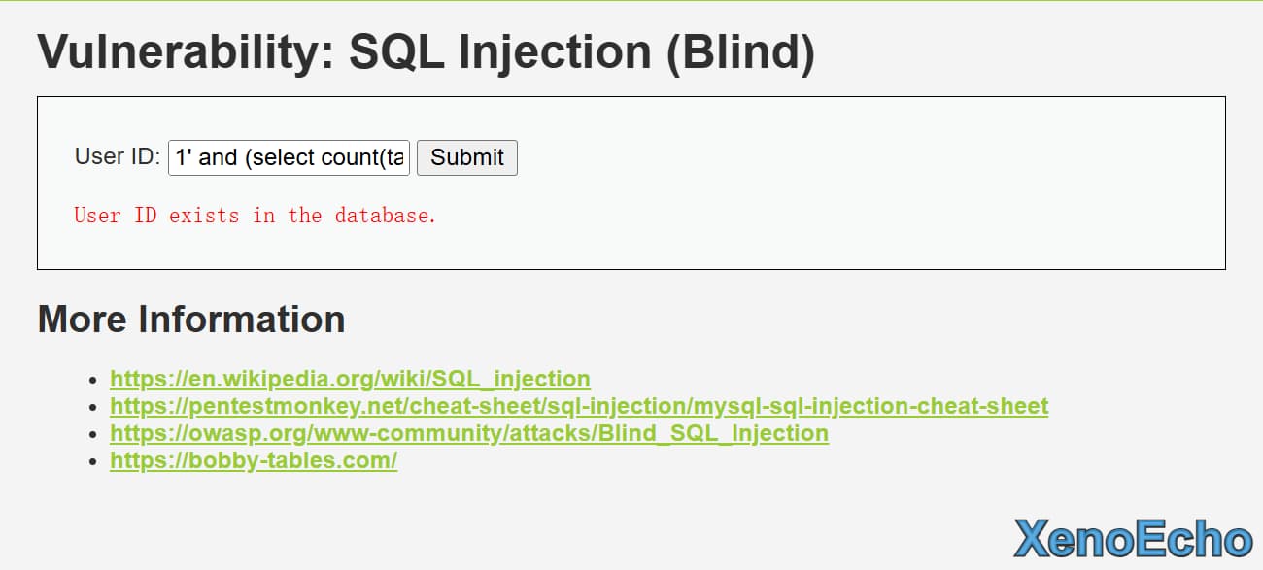Screen dimensions: 1263x570
Task: Click the XenoEcho watermark logo
Action: point(1133,540)
